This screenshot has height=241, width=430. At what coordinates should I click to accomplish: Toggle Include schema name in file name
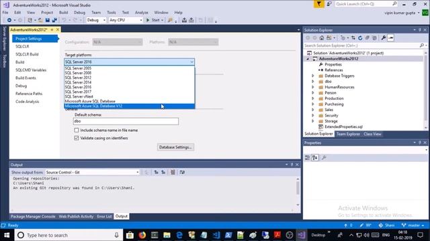[77, 130]
